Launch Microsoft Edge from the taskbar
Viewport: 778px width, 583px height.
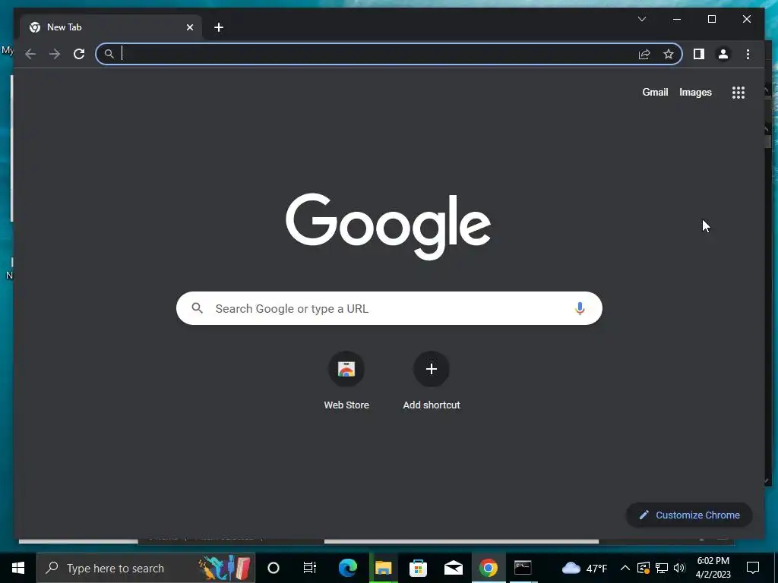(x=348, y=568)
